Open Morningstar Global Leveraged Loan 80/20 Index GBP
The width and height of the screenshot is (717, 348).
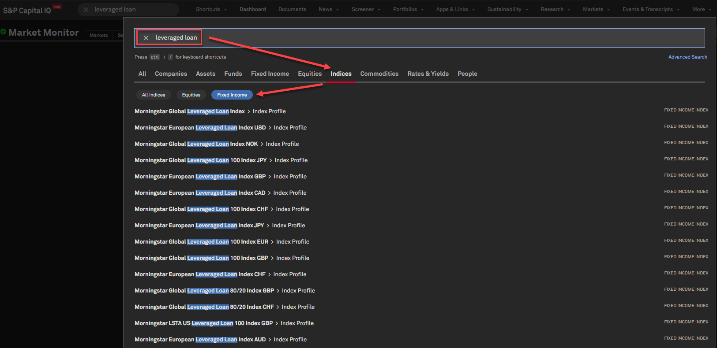(x=225, y=291)
